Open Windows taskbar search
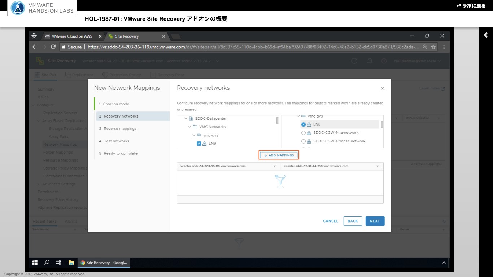The height and width of the screenshot is (277, 493). tap(47, 263)
